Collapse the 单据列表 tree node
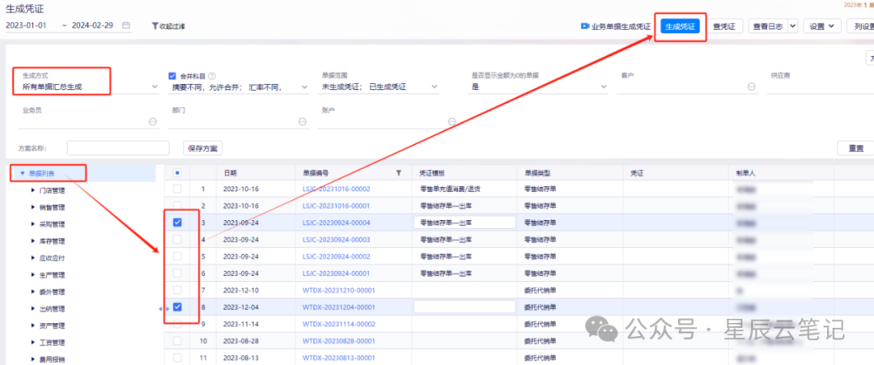The image size is (874, 365). (x=23, y=173)
